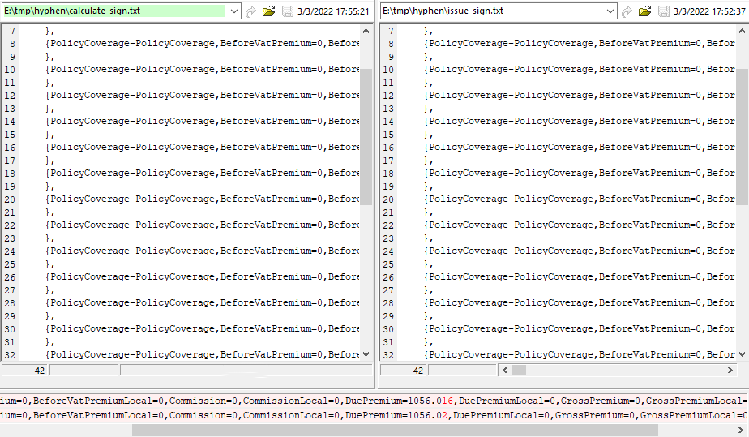
Task: Open file browser for right pane
Action: pos(645,11)
